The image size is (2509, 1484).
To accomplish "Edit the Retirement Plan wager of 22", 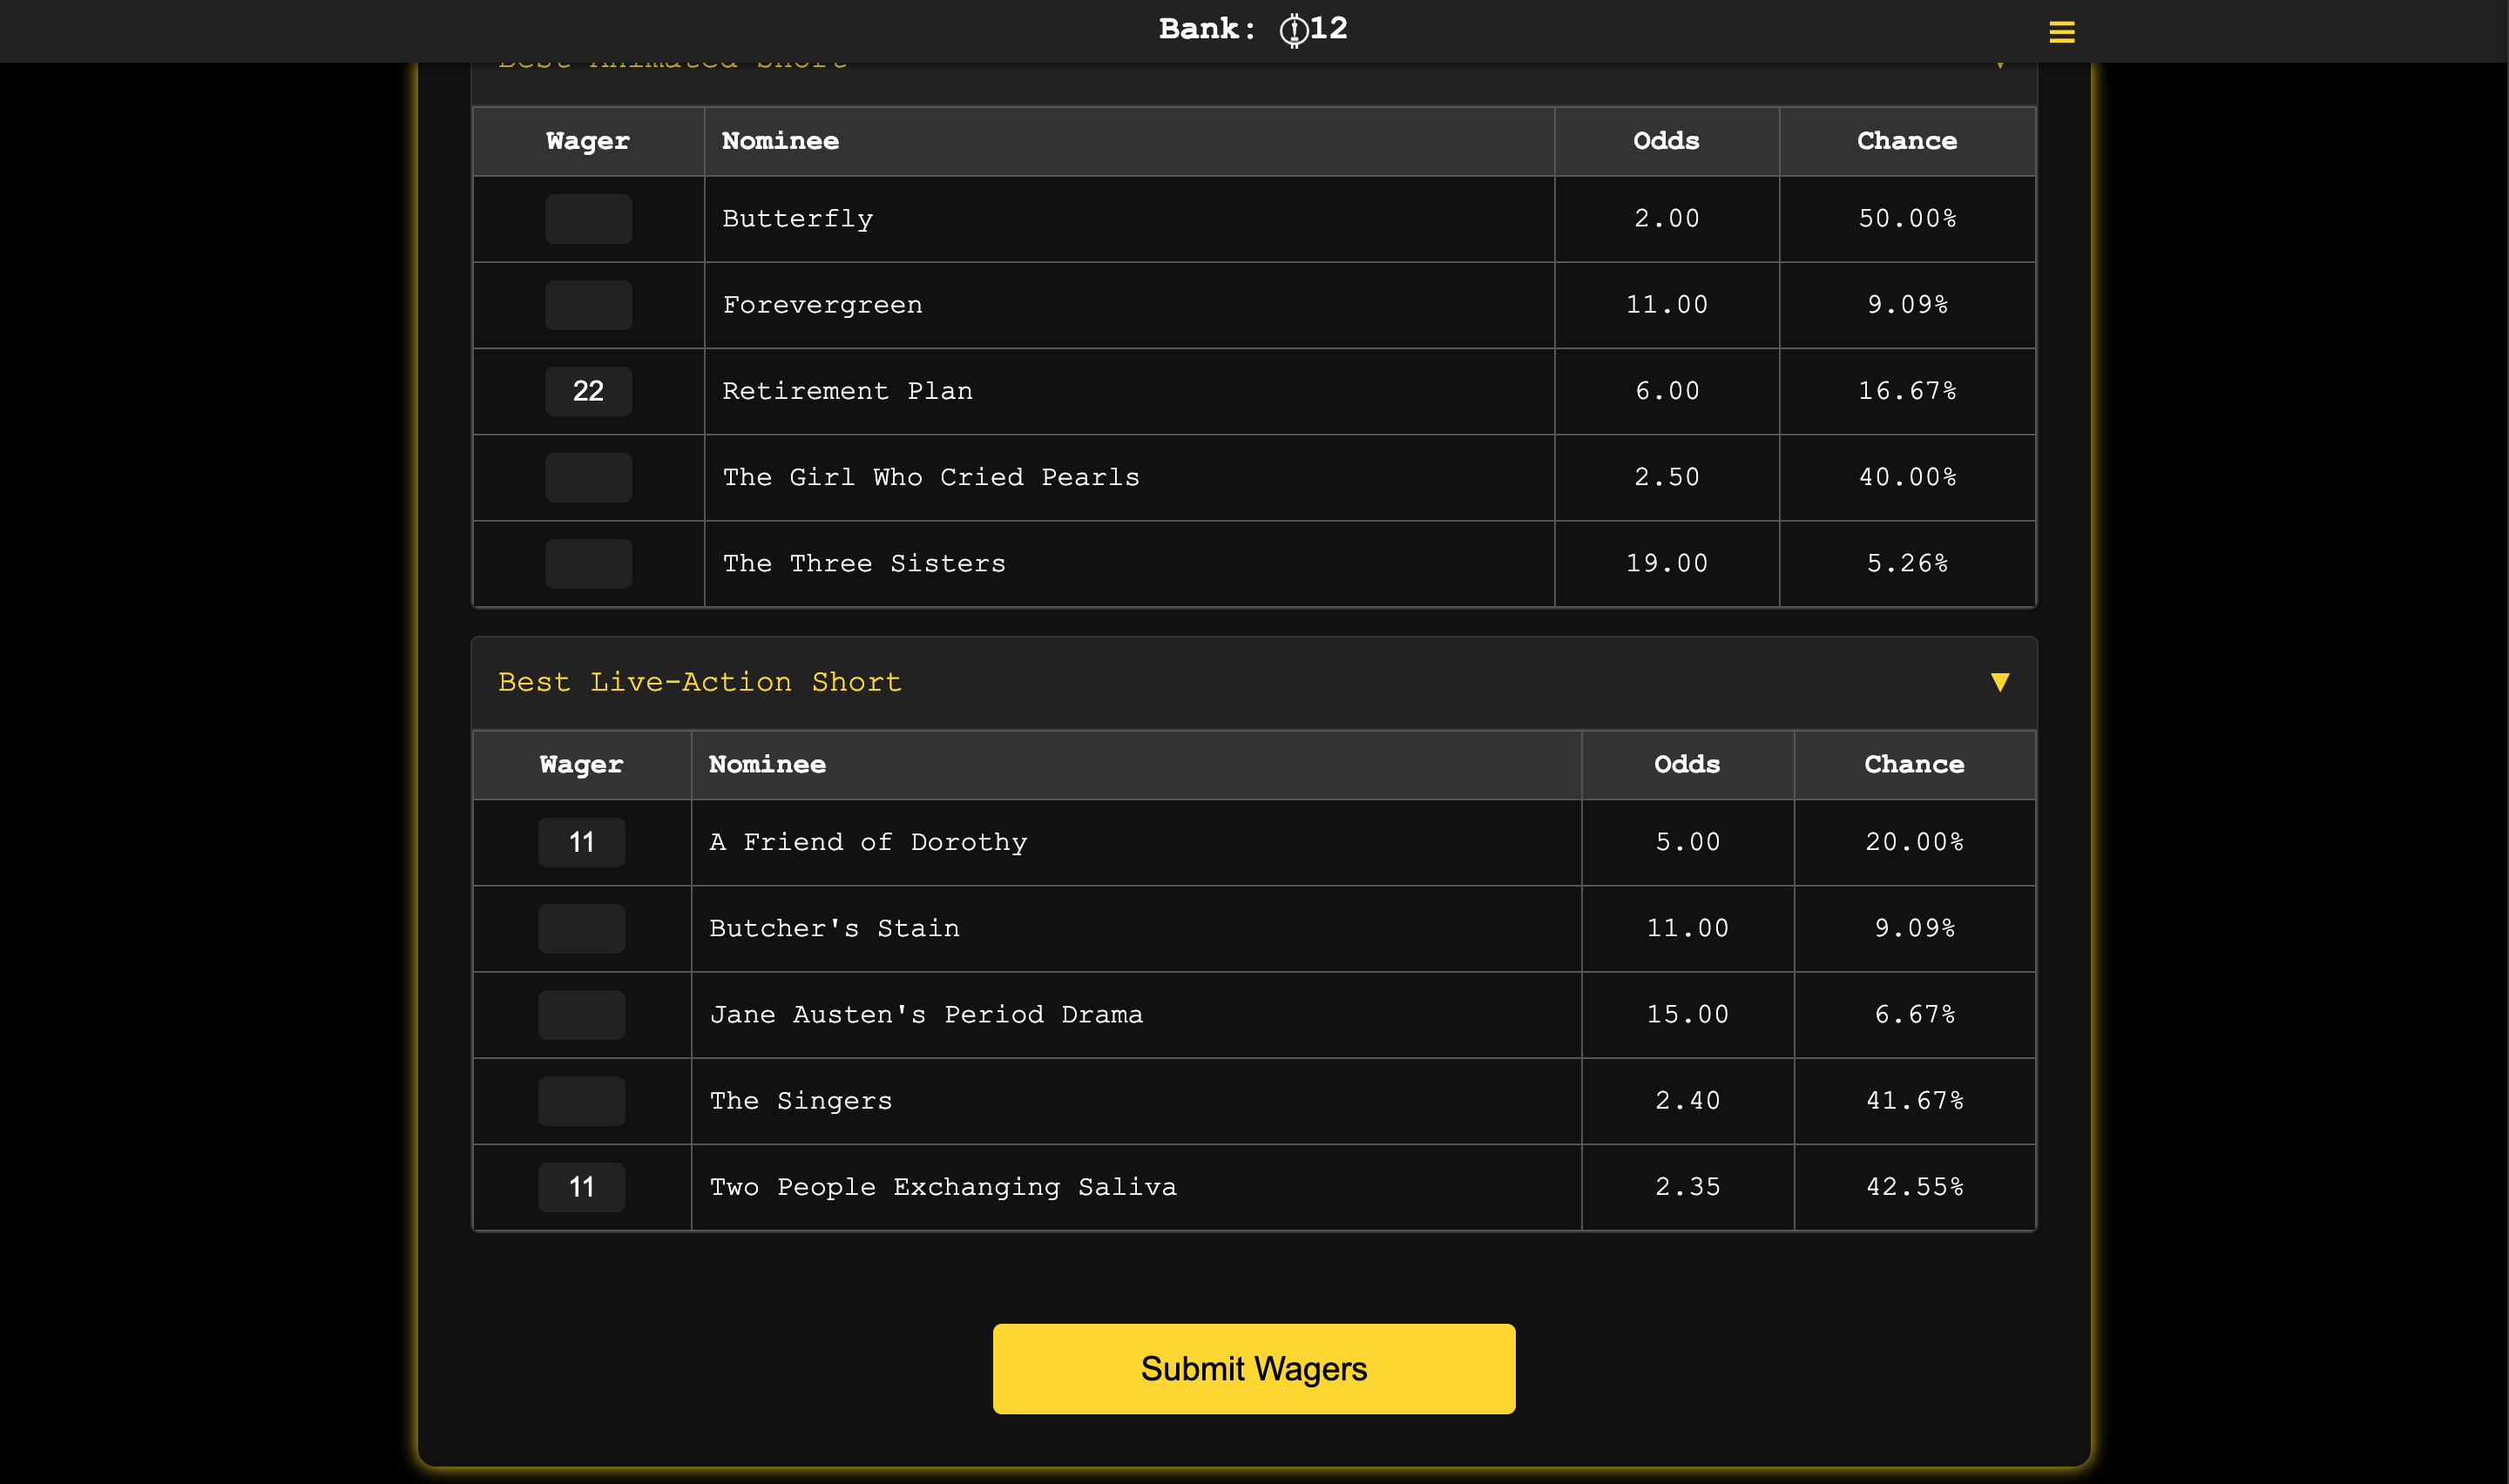I will point(588,391).
